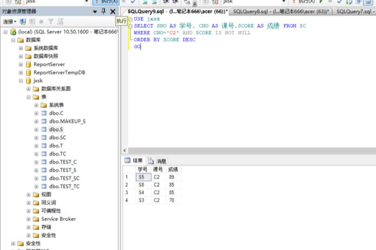Click the 视图 folder icon
Image resolution: width=376 pixels, height=250 pixels.
[36, 195]
